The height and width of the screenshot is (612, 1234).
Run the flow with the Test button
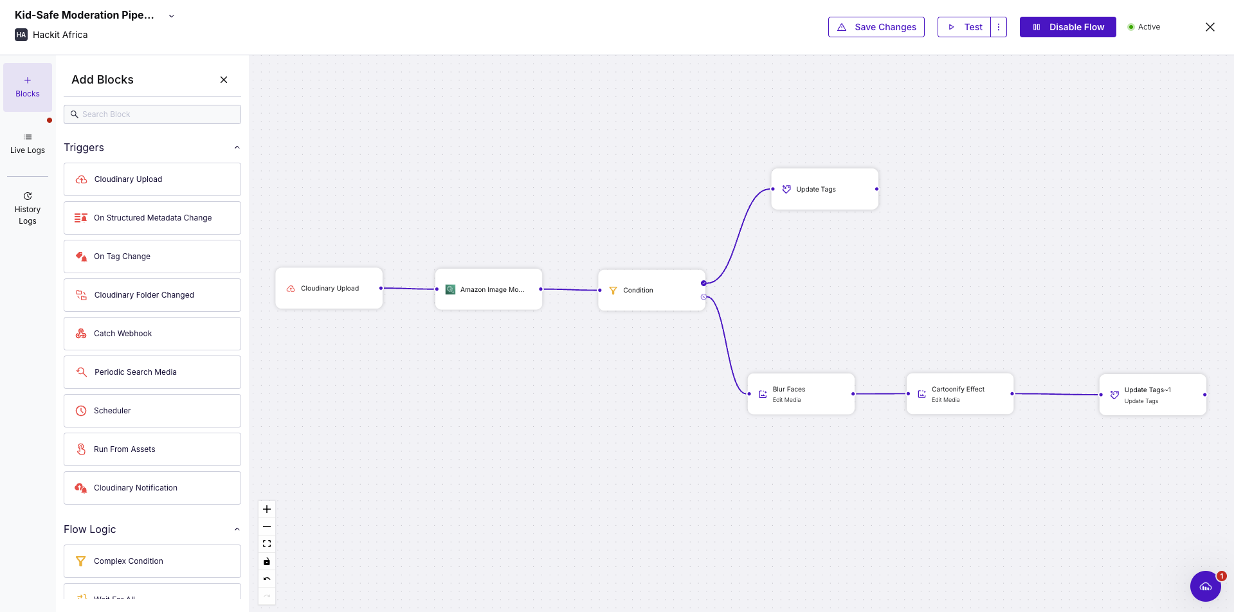[x=965, y=27]
